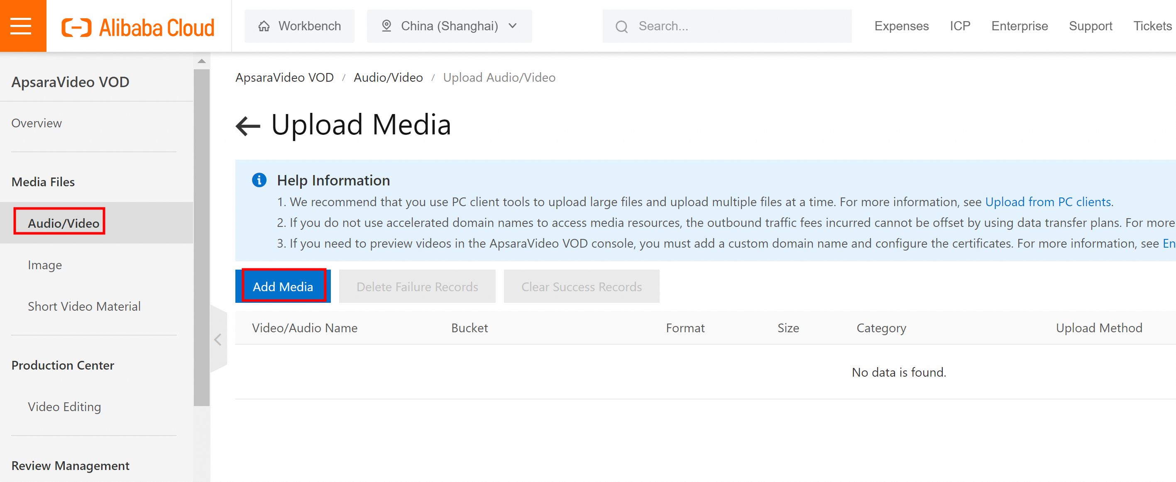Viewport: 1176px width, 482px height.
Task: Open Video Editing in Production Center
Action: pyautogui.click(x=64, y=407)
